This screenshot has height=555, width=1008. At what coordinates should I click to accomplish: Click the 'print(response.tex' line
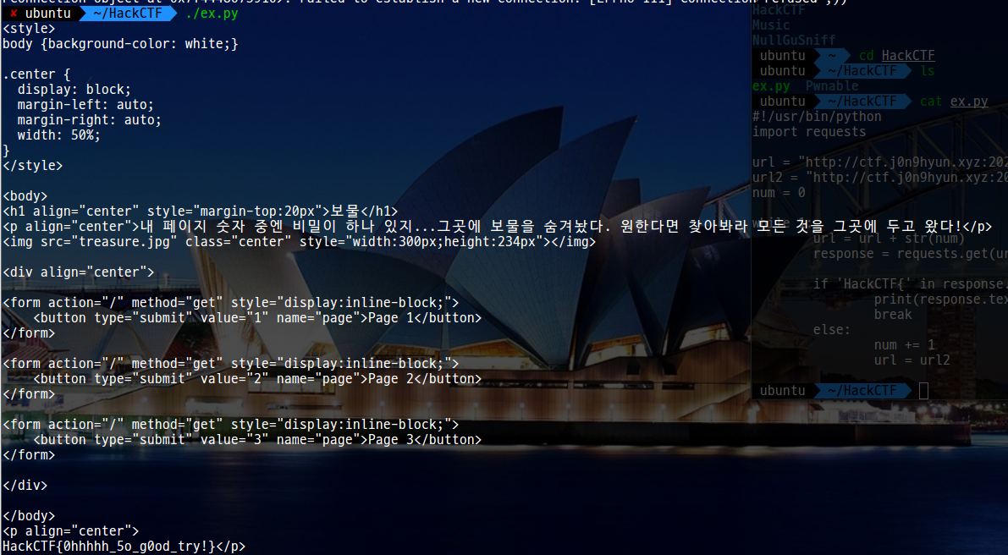pos(941,299)
